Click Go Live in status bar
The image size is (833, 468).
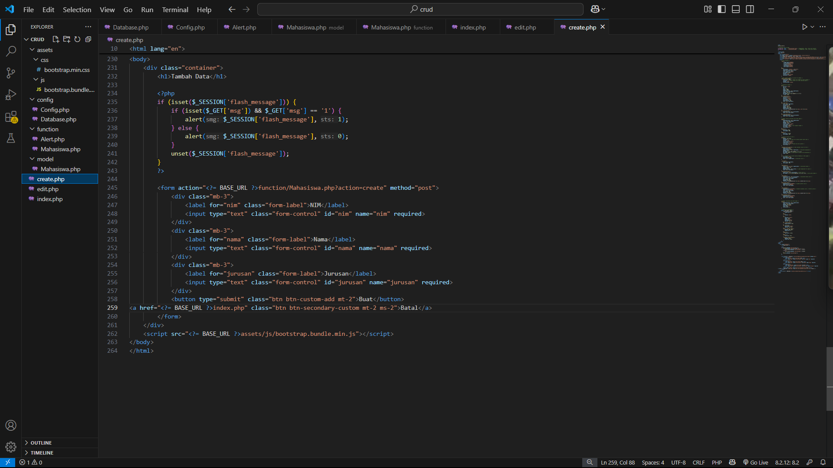tap(755, 462)
